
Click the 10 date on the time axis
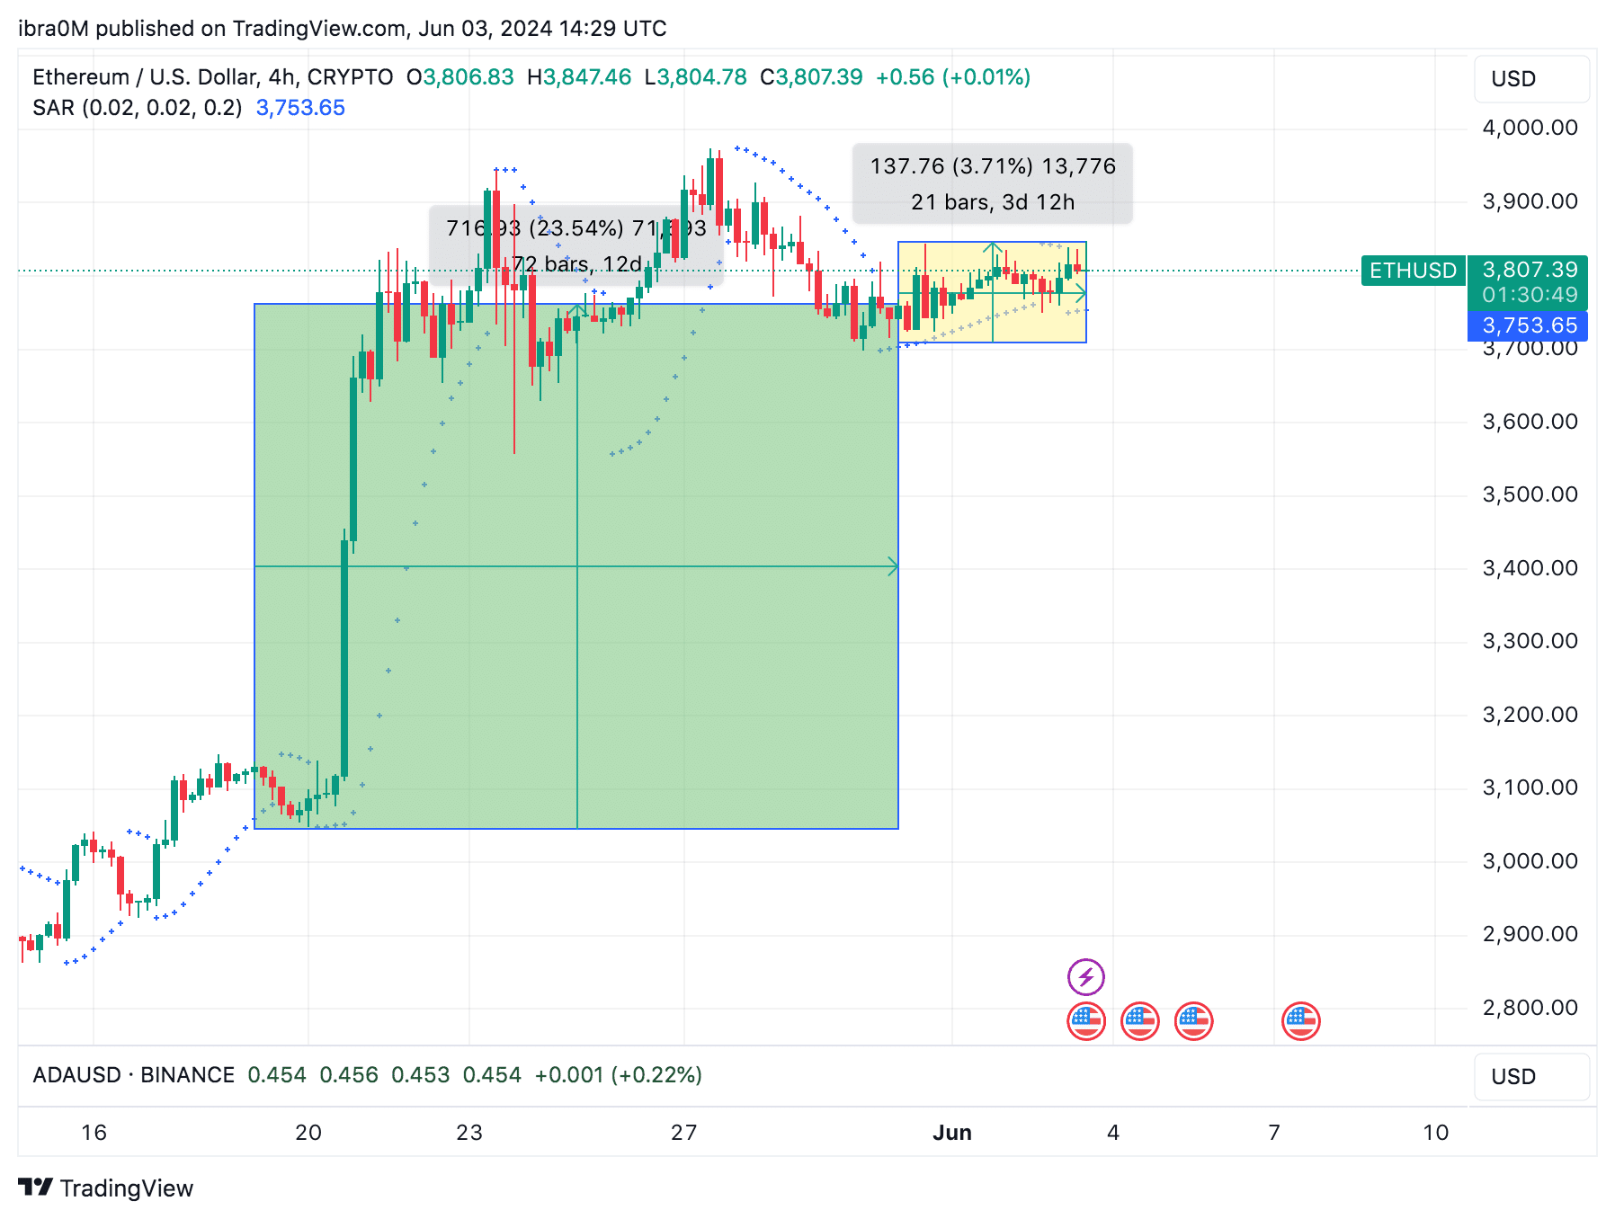(1435, 1133)
